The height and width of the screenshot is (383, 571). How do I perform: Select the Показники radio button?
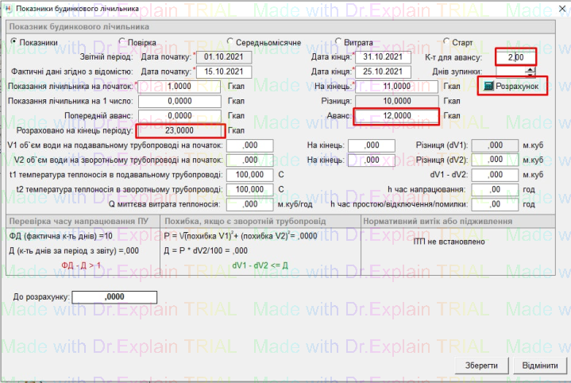pyautogui.click(x=14, y=42)
